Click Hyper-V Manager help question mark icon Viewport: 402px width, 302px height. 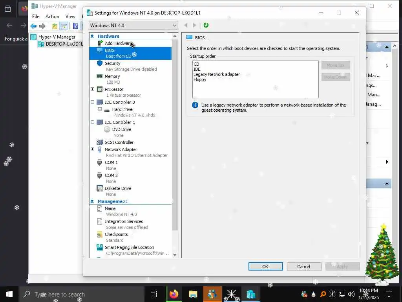75,26
